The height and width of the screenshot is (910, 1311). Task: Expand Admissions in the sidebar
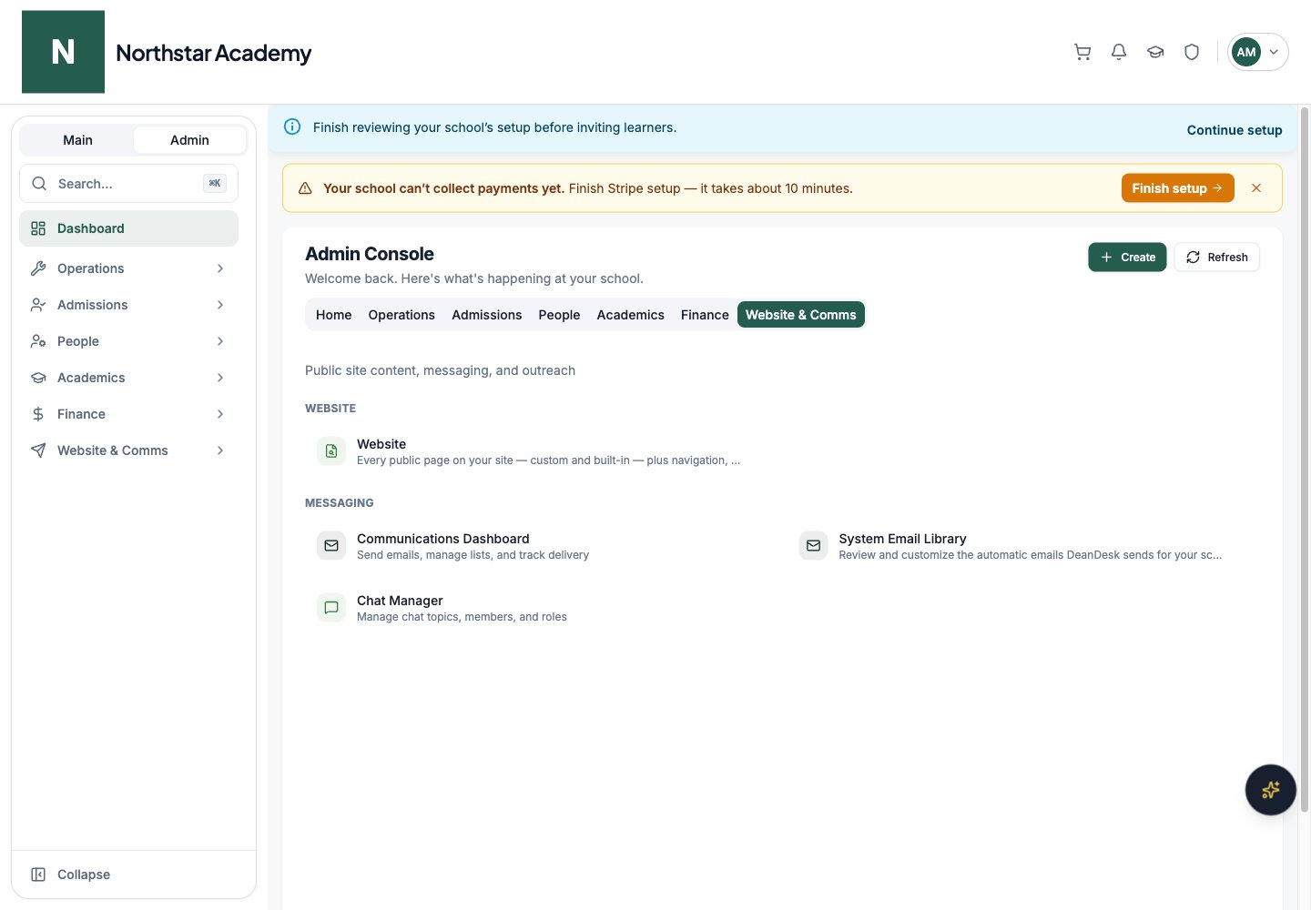click(x=128, y=305)
